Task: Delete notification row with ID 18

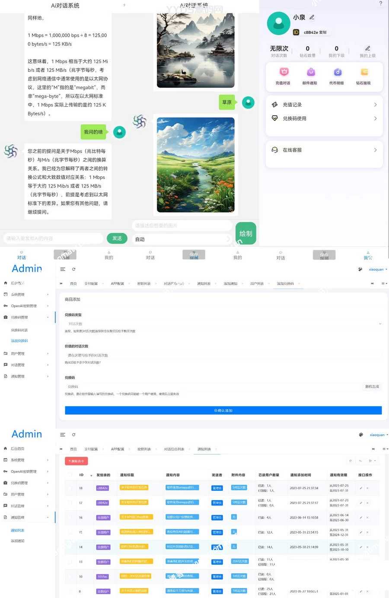Action: 367,488
